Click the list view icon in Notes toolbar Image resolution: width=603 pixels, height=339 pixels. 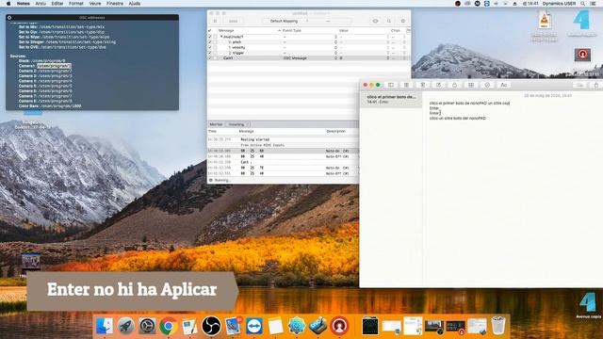click(406, 85)
